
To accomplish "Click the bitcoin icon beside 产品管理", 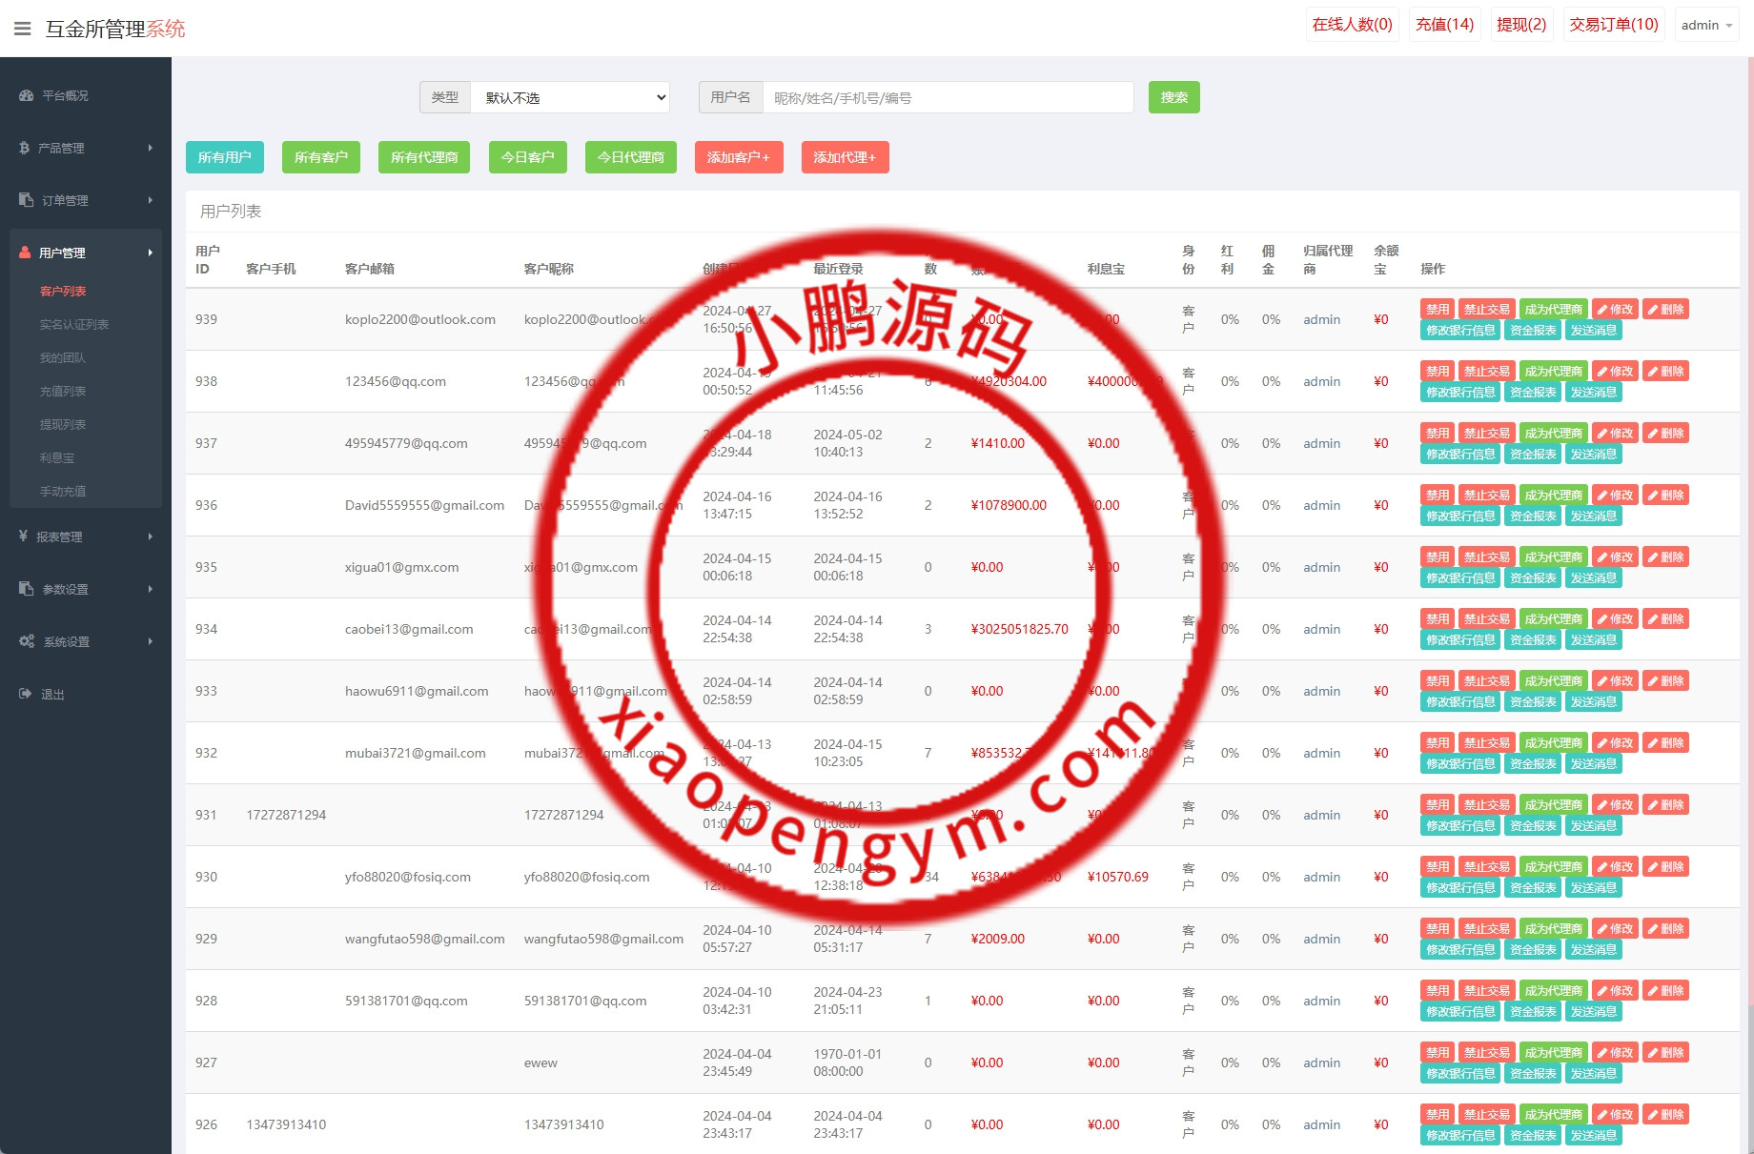I will pos(25,149).
